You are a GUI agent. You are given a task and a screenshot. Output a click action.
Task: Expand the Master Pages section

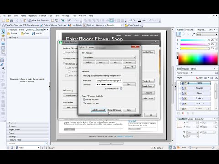[192, 73]
